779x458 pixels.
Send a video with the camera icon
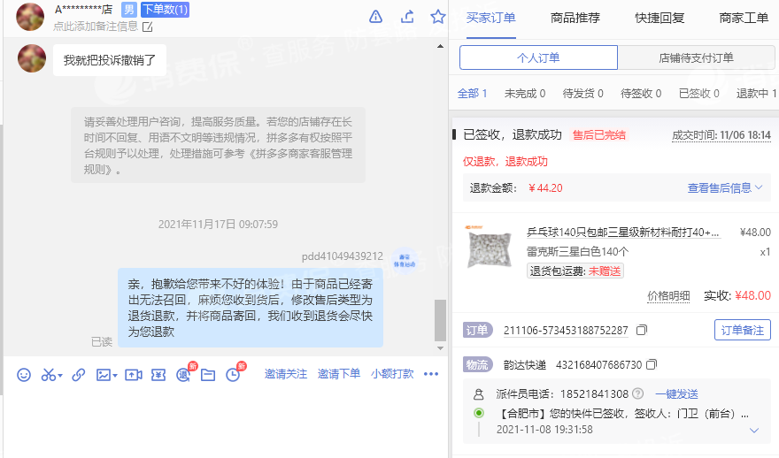133,375
